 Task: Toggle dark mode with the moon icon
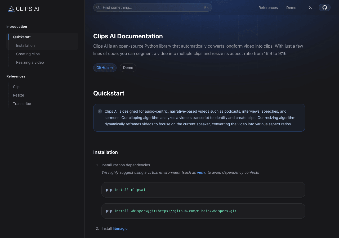click(310, 7)
